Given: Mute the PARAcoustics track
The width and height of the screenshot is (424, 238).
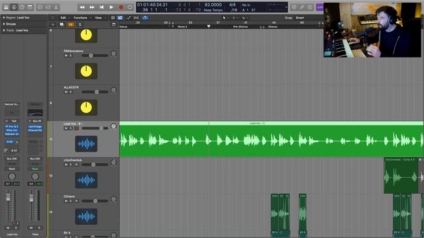Looking at the screenshot, I should 66,56.
